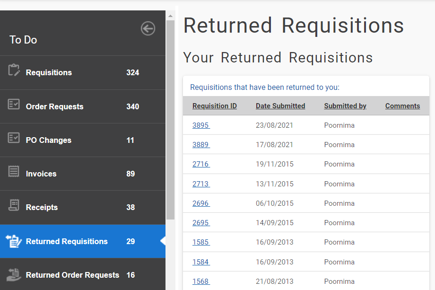435x290 pixels.
Task: Open PO Changes with 11 items
Action: tap(83, 140)
